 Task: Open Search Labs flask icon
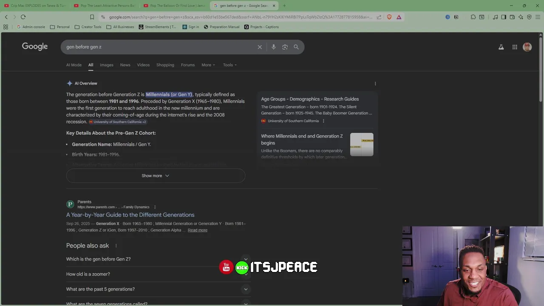(501, 47)
